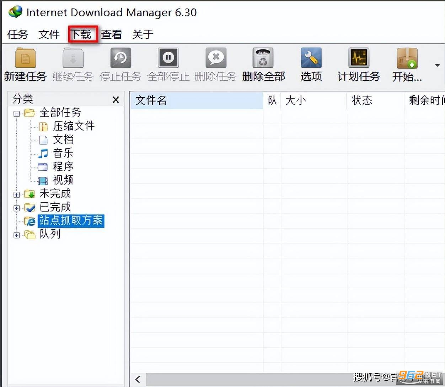Select 站点抓取方案 tree label
This screenshot has height=387, width=445.
click(71, 220)
